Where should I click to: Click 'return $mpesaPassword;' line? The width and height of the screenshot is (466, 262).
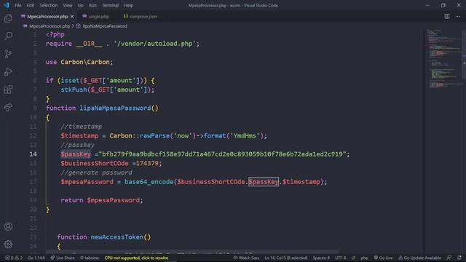coord(102,200)
